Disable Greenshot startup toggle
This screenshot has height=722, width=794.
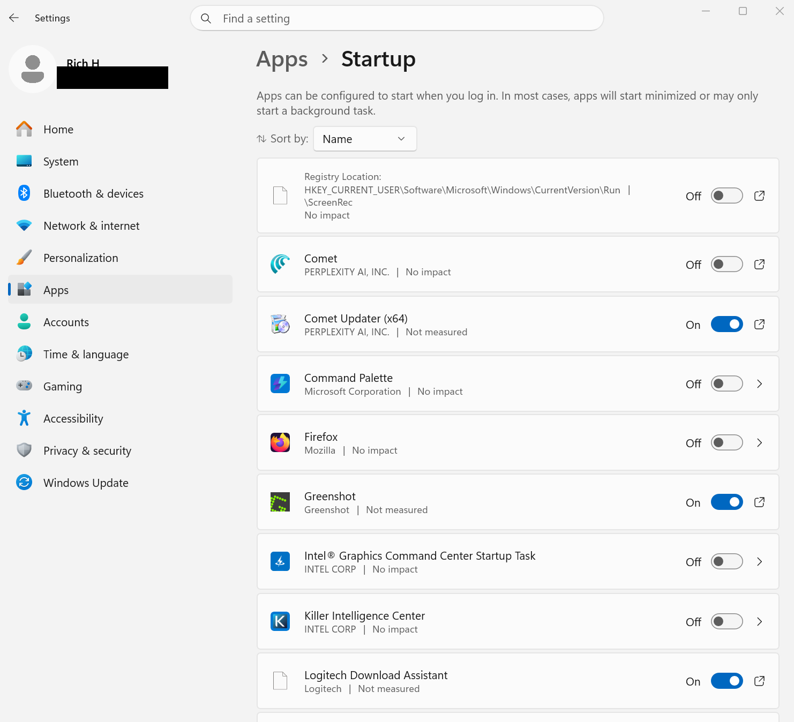(x=727, y=502)
